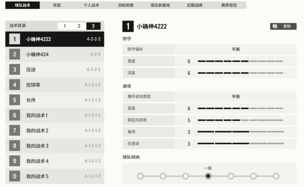This screenshot has width=304, height=187.
Task: Adjust the 禁区内球员 slider bar
Action: coord(240,120)
